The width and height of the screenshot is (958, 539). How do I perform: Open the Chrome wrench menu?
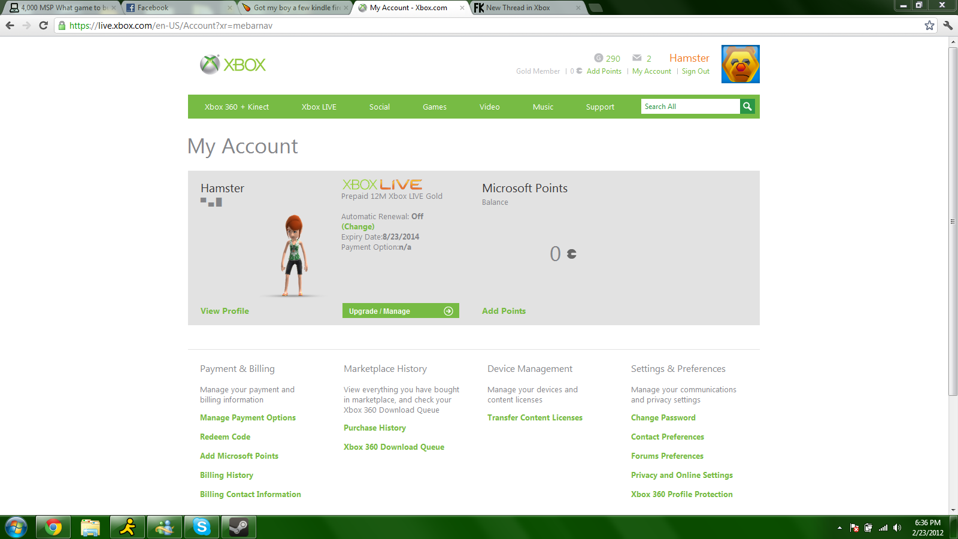coord(948,25)
